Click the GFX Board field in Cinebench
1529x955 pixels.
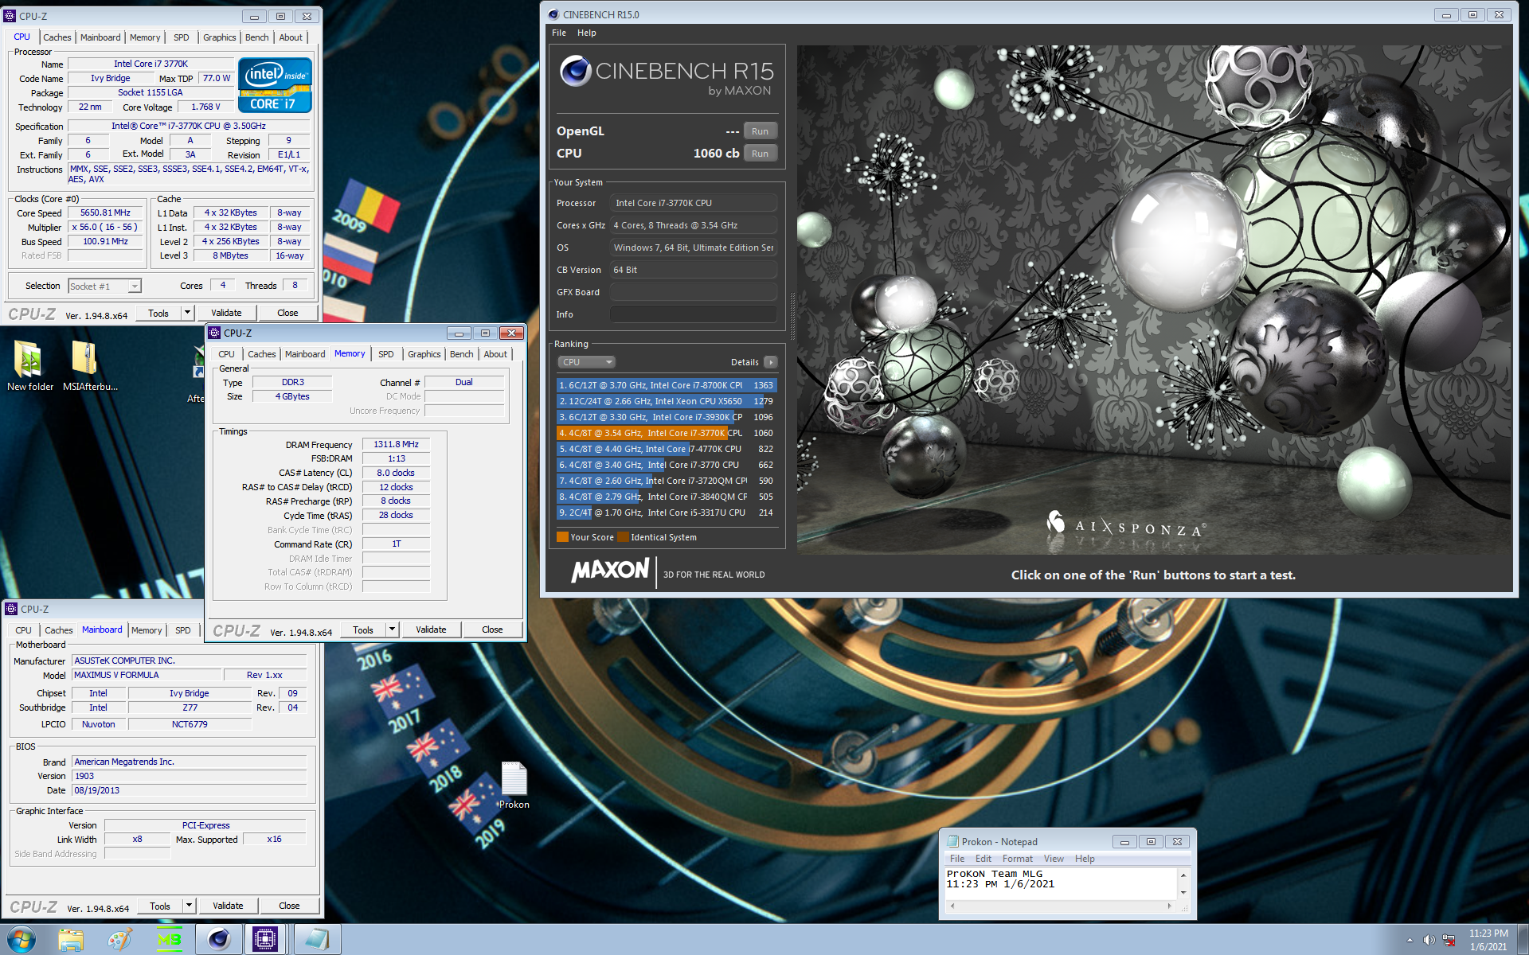[x=694, y=292]
